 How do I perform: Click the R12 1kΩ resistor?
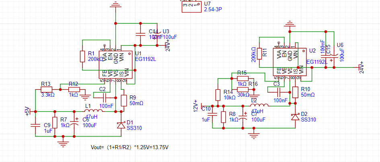[x=74, y=89]
